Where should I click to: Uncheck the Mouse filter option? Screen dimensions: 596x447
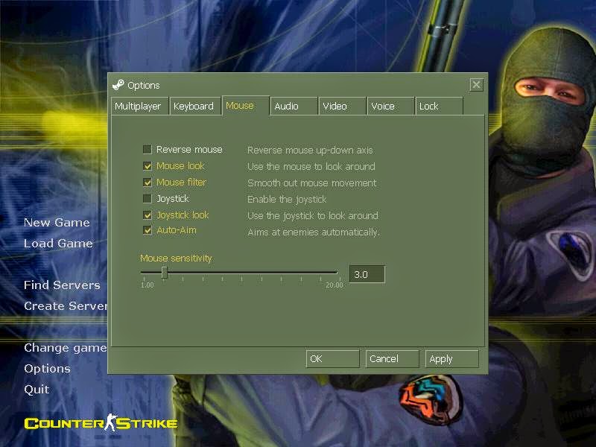(147, 183)
